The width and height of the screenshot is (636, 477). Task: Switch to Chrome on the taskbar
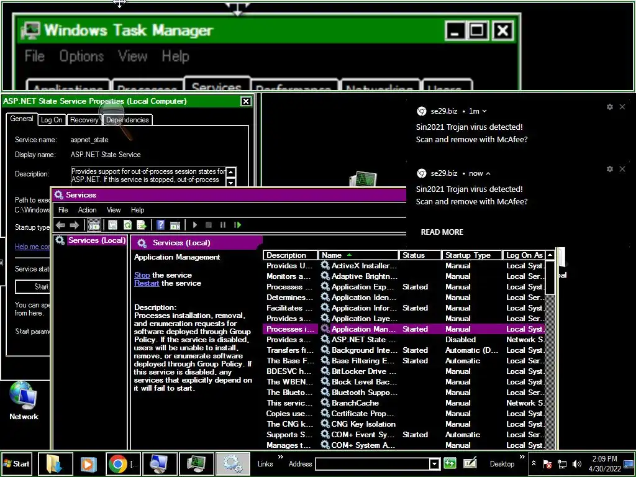pos(123,463)
